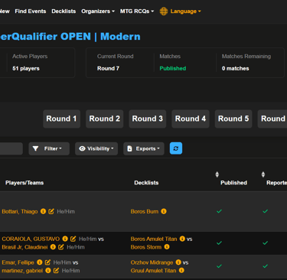Image resolution: width=287 pixels, height=280 pixels.
Task: Open player martinez, gabriel
Action: tap(22, 270)
